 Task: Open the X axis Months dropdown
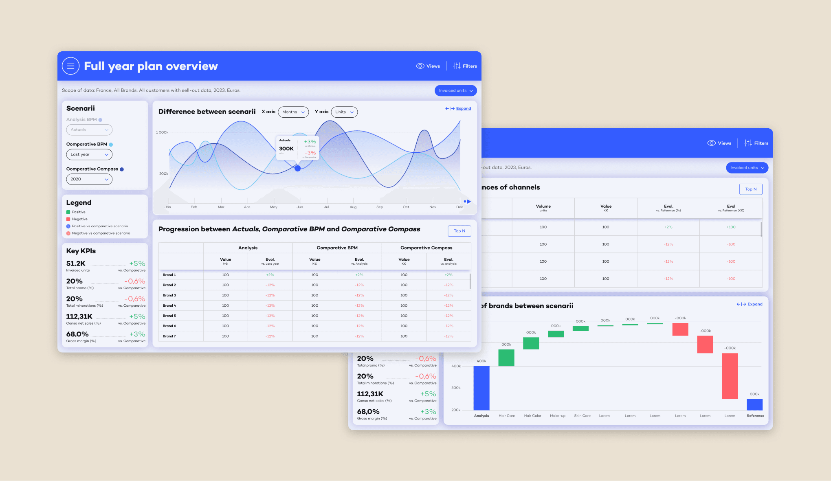coord(293,112)
